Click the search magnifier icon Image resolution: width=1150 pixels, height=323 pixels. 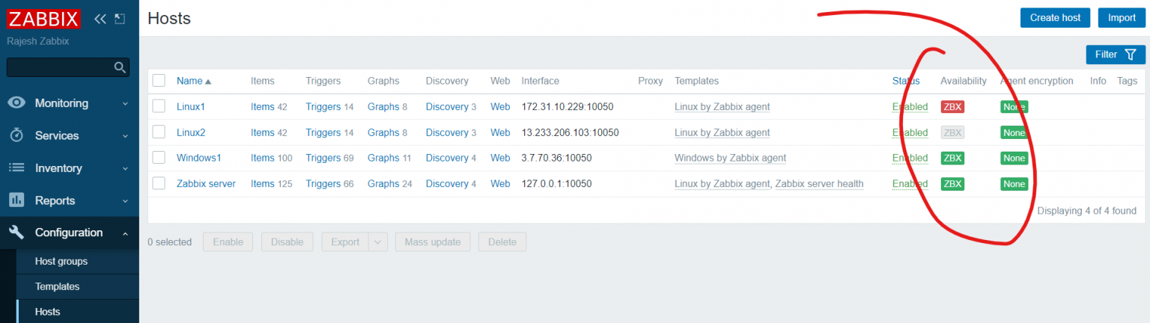(x=119, y=67)
